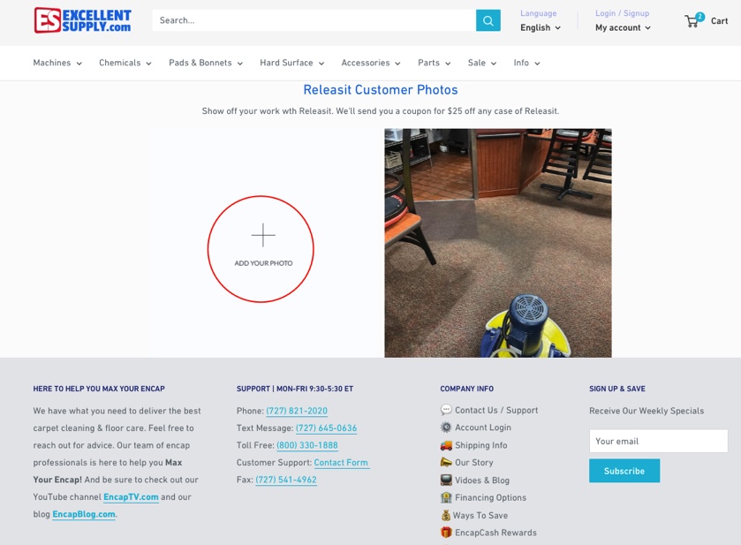
Task: Open the Pads & Bonnets menu
Action: (x=206, y=63)
